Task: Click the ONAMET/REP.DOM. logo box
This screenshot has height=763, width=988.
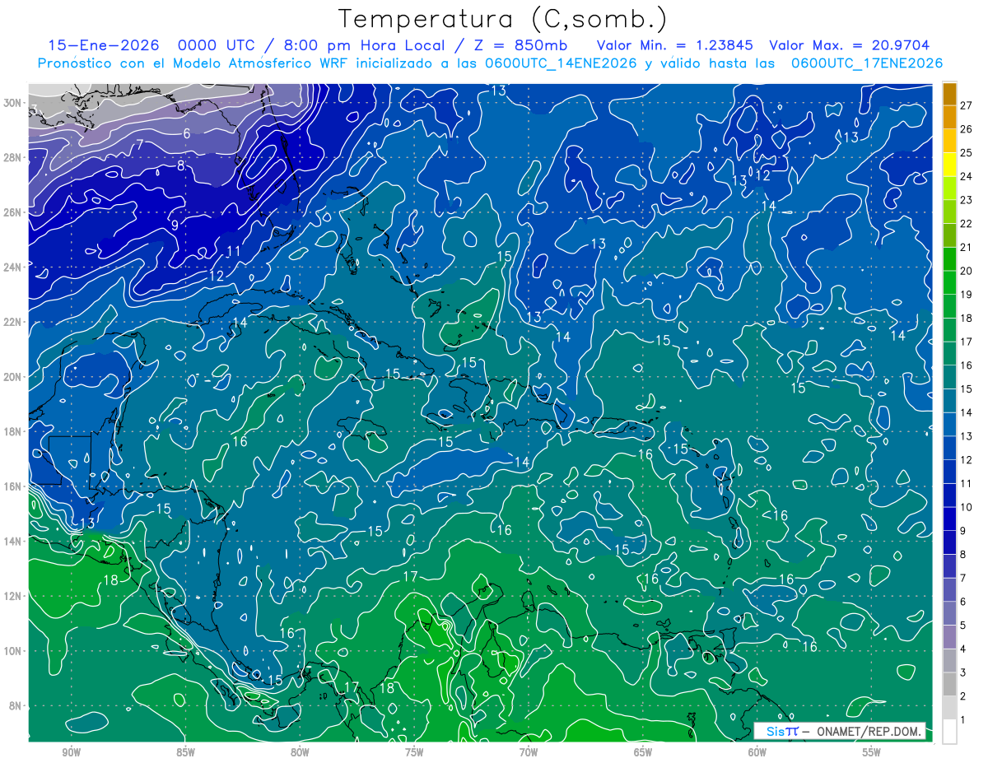Action: [x=838, y=731]
